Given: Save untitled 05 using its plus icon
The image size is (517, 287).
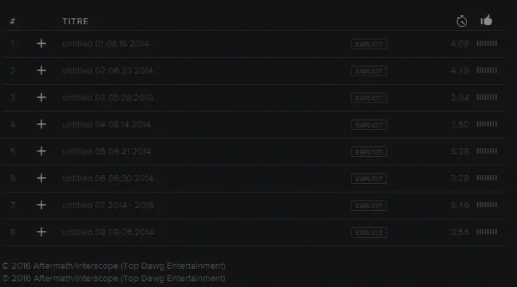Looking at the screenshot, I should coord(41,152).
